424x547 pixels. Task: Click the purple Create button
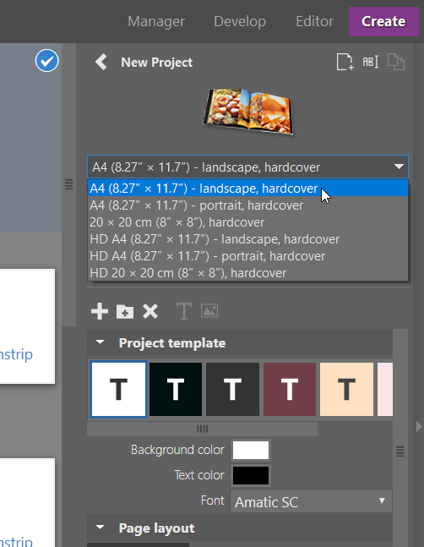coord(383,21)
